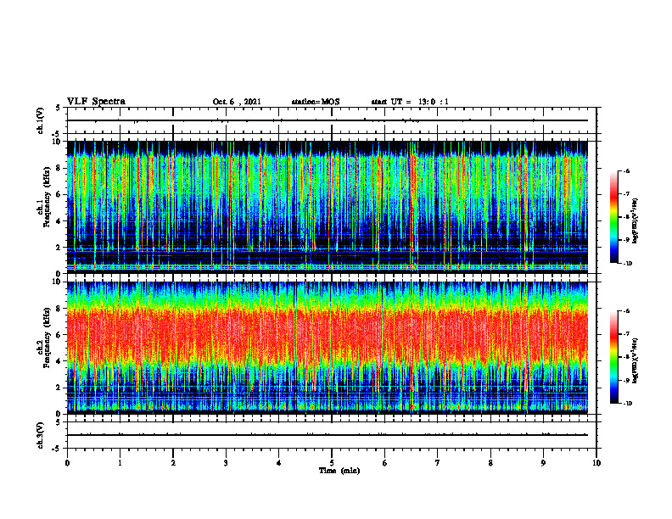Screen dimensions: 672x519
Task: Click the lower colorbar's log(PSD) label
Action: click(x=636, y=360)
